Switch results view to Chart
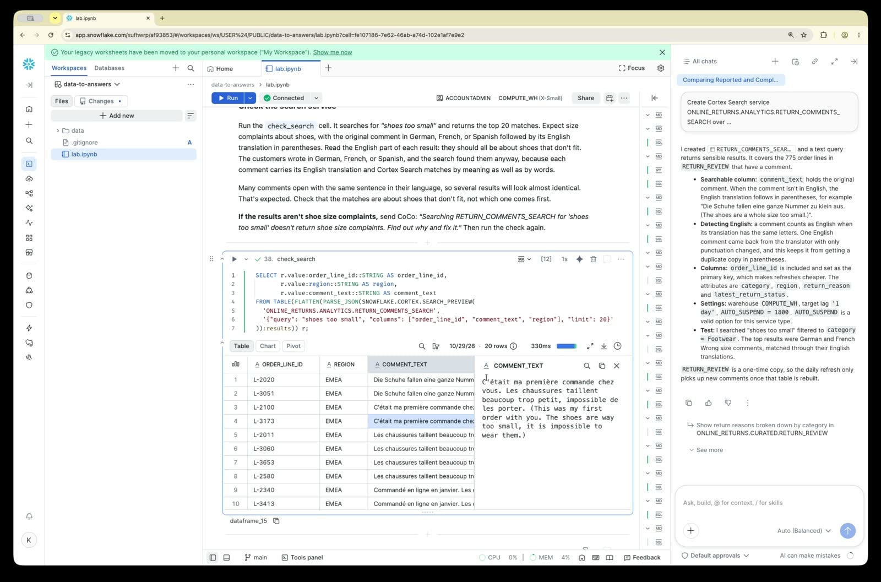 (x=268, y=346)
